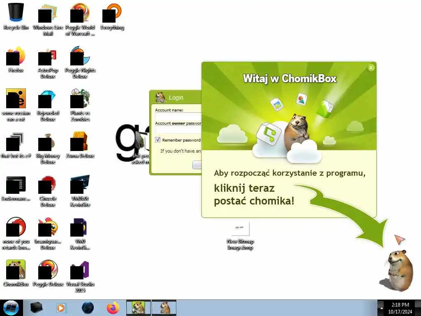
Task: Focus the Account name input field
Action: [178, 116]
